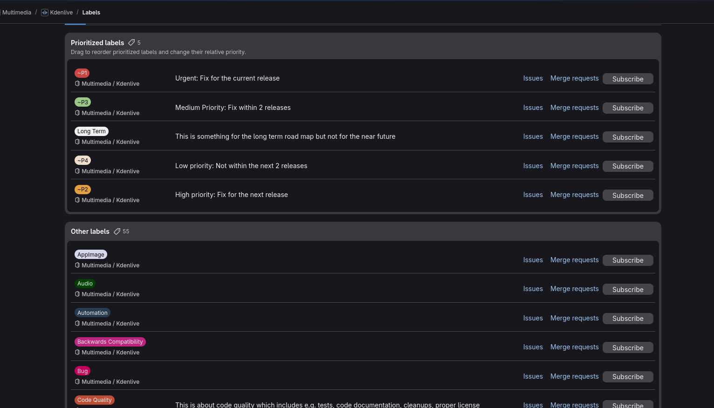
Task: Subscribe to the Long Term label
Action: click(627, 137)
